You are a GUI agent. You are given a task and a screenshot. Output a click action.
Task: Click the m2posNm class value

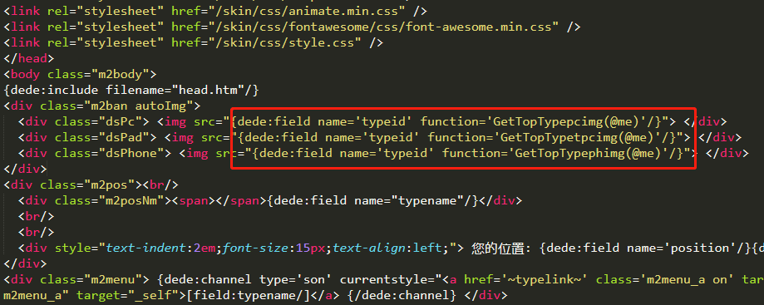coord(131,201)
